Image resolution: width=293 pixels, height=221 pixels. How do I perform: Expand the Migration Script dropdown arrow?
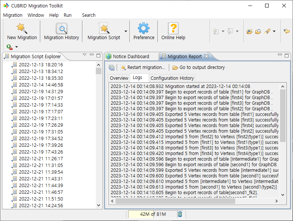(126, 31)
